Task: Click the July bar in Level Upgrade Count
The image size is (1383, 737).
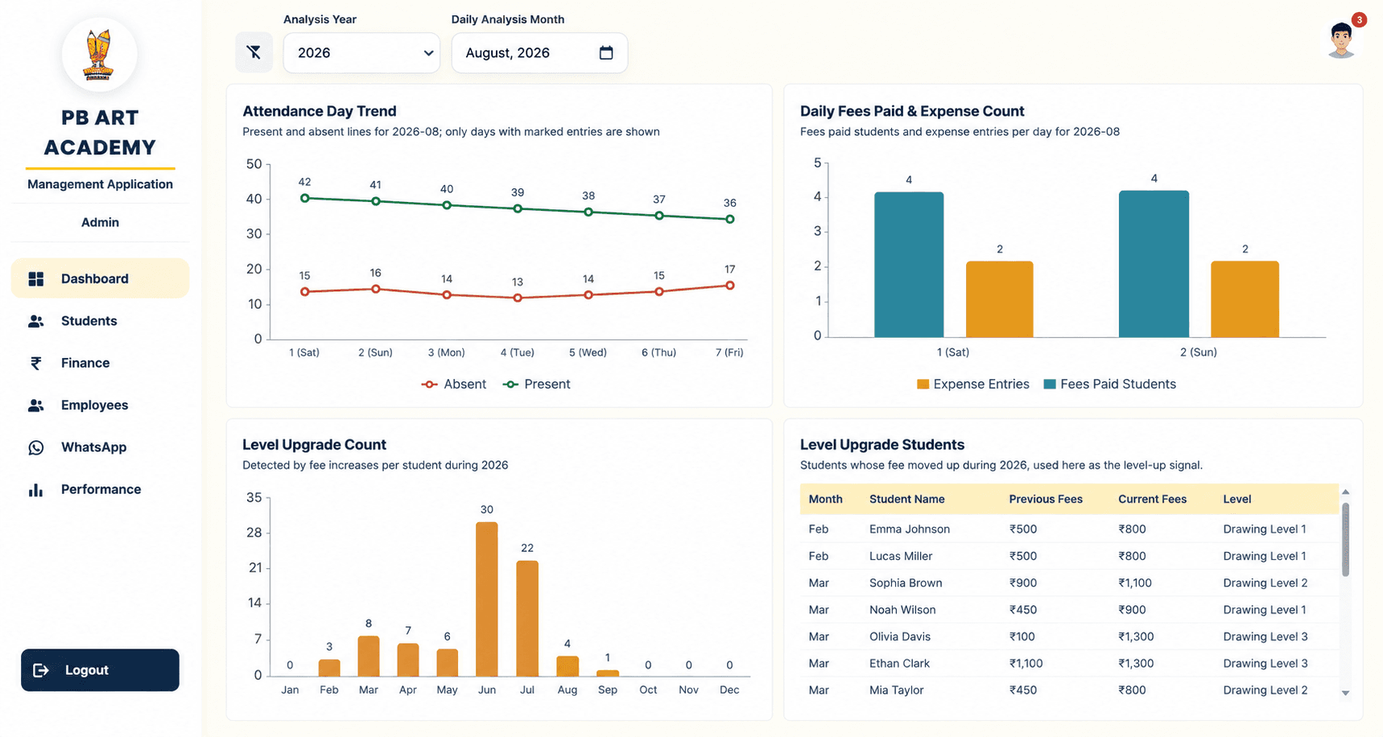Action: (x=527, y=619)
